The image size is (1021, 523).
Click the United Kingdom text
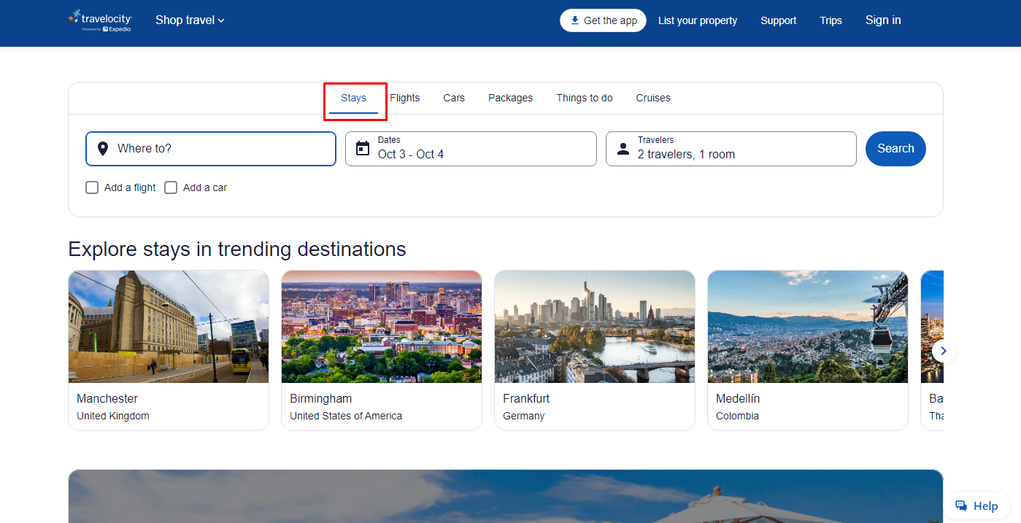pyautogui.click(x=113, y=416)
